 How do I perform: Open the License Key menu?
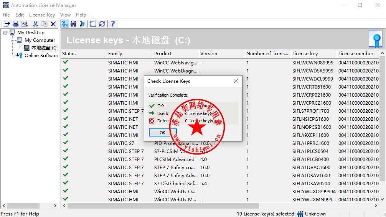coord(42,15)
